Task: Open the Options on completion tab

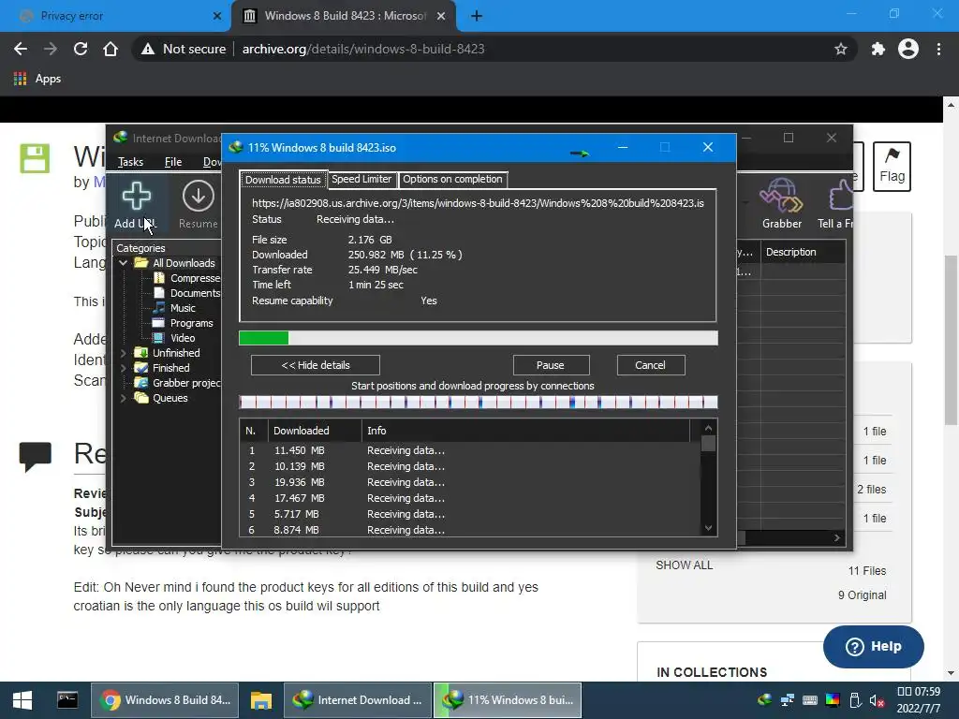Action: coord(452,179)
